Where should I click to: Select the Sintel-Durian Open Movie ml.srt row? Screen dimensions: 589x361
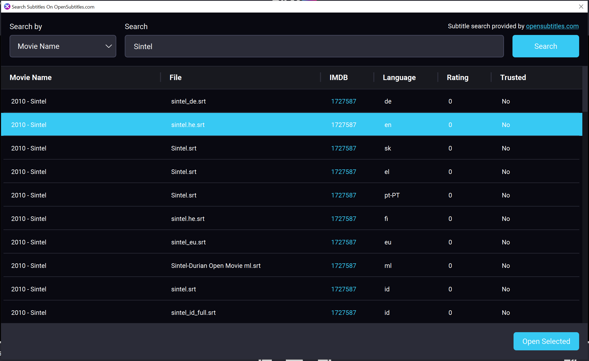215,266
